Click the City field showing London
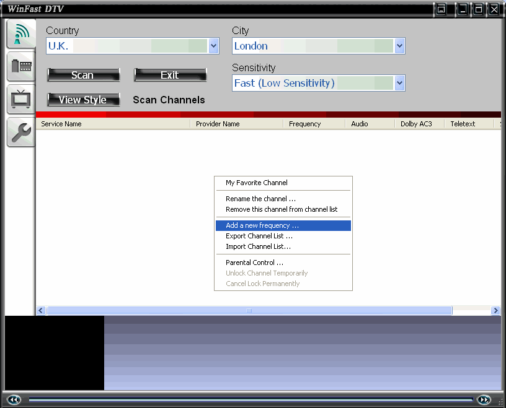Image resolution: width=506 pixels, height=408 pixels. tap(319, 46)
